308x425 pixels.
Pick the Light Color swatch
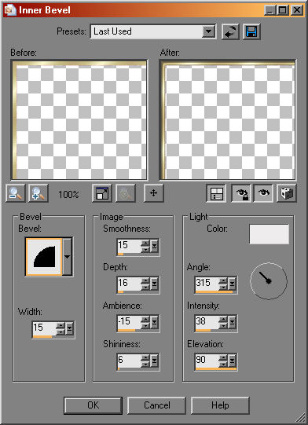(x=269, y=234)
